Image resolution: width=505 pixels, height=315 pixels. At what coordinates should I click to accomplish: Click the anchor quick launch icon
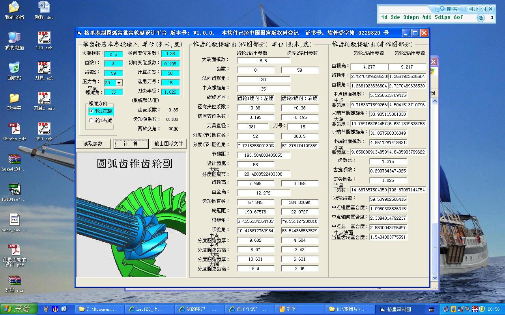pos(55,309)
